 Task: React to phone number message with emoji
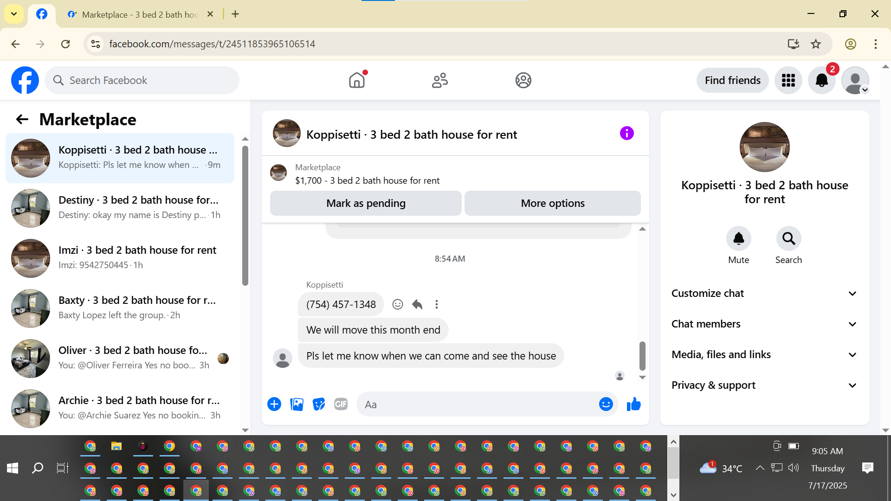coord(398,304)
